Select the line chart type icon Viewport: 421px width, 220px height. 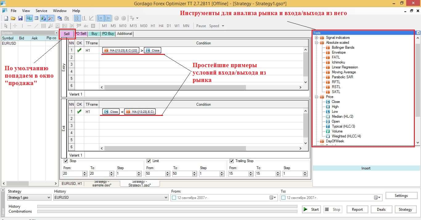click(92, 18)
